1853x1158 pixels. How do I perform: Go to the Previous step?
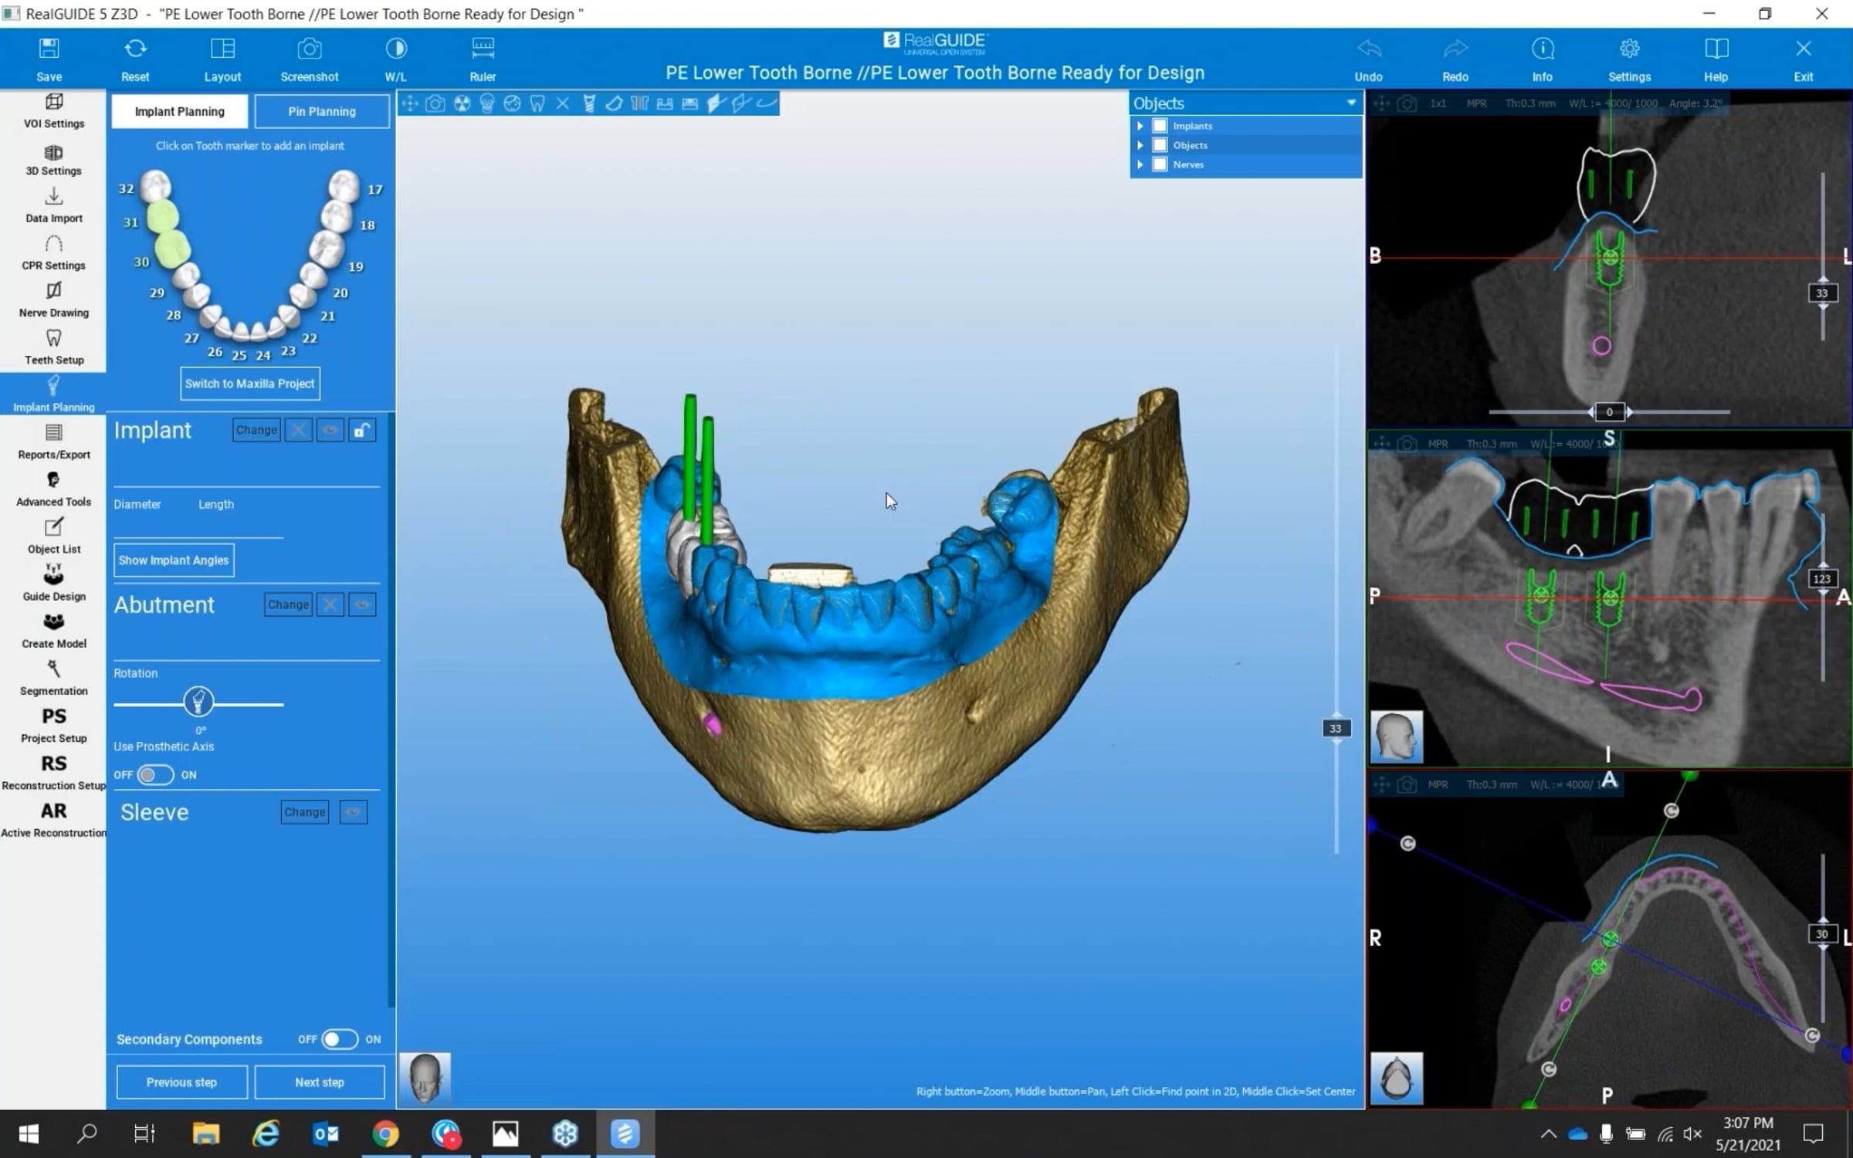click(181, 1082)
